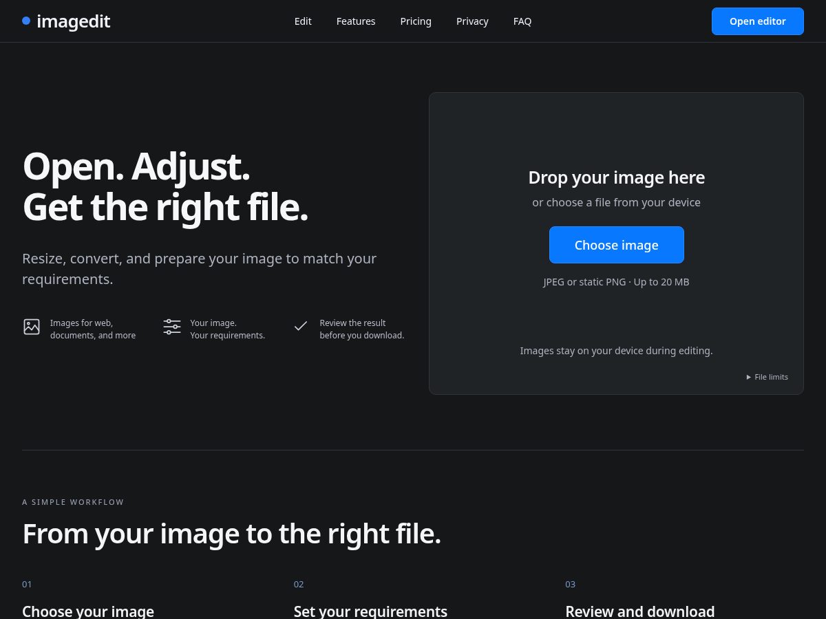The width and height of the screenshot is (826, 619).
Task: Click 'Images for web, documents, and more'
Action: coord(93,329)
